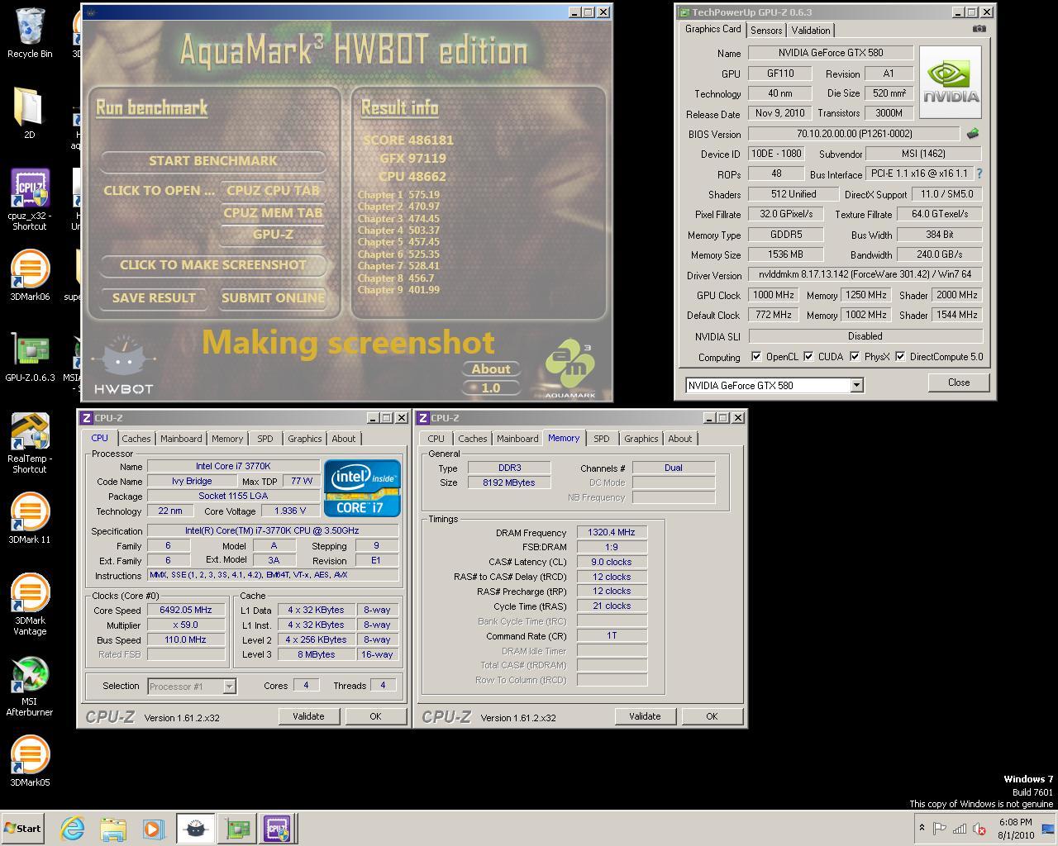Click the HWBOT logo in AquaMark
Screen dimensions: 1058x846
pos(123,365)
